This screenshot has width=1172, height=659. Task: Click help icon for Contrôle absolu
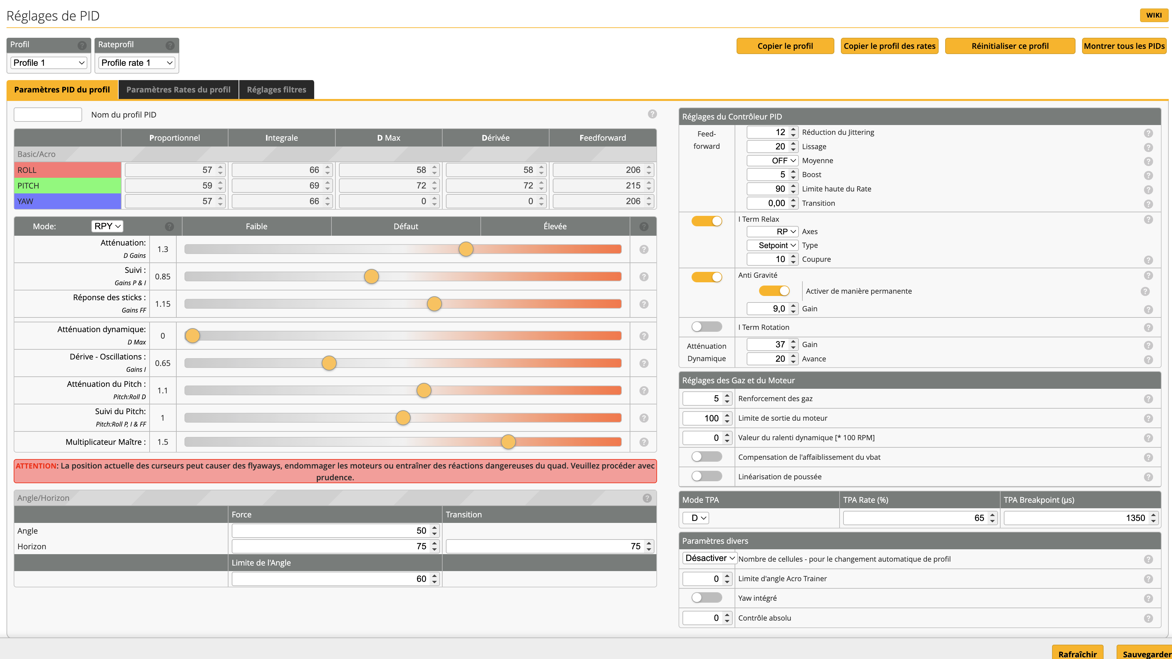click(x=1148, y=619)
